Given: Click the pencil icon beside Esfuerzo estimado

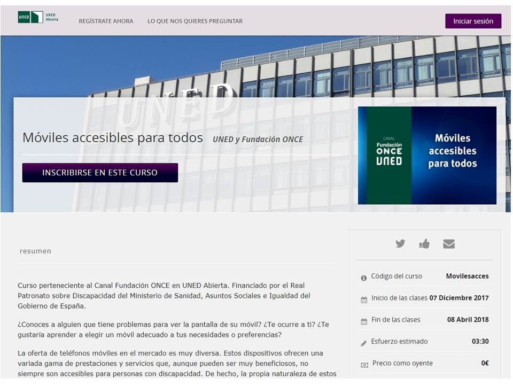Looking at the screenshot, I should [363, 343].
